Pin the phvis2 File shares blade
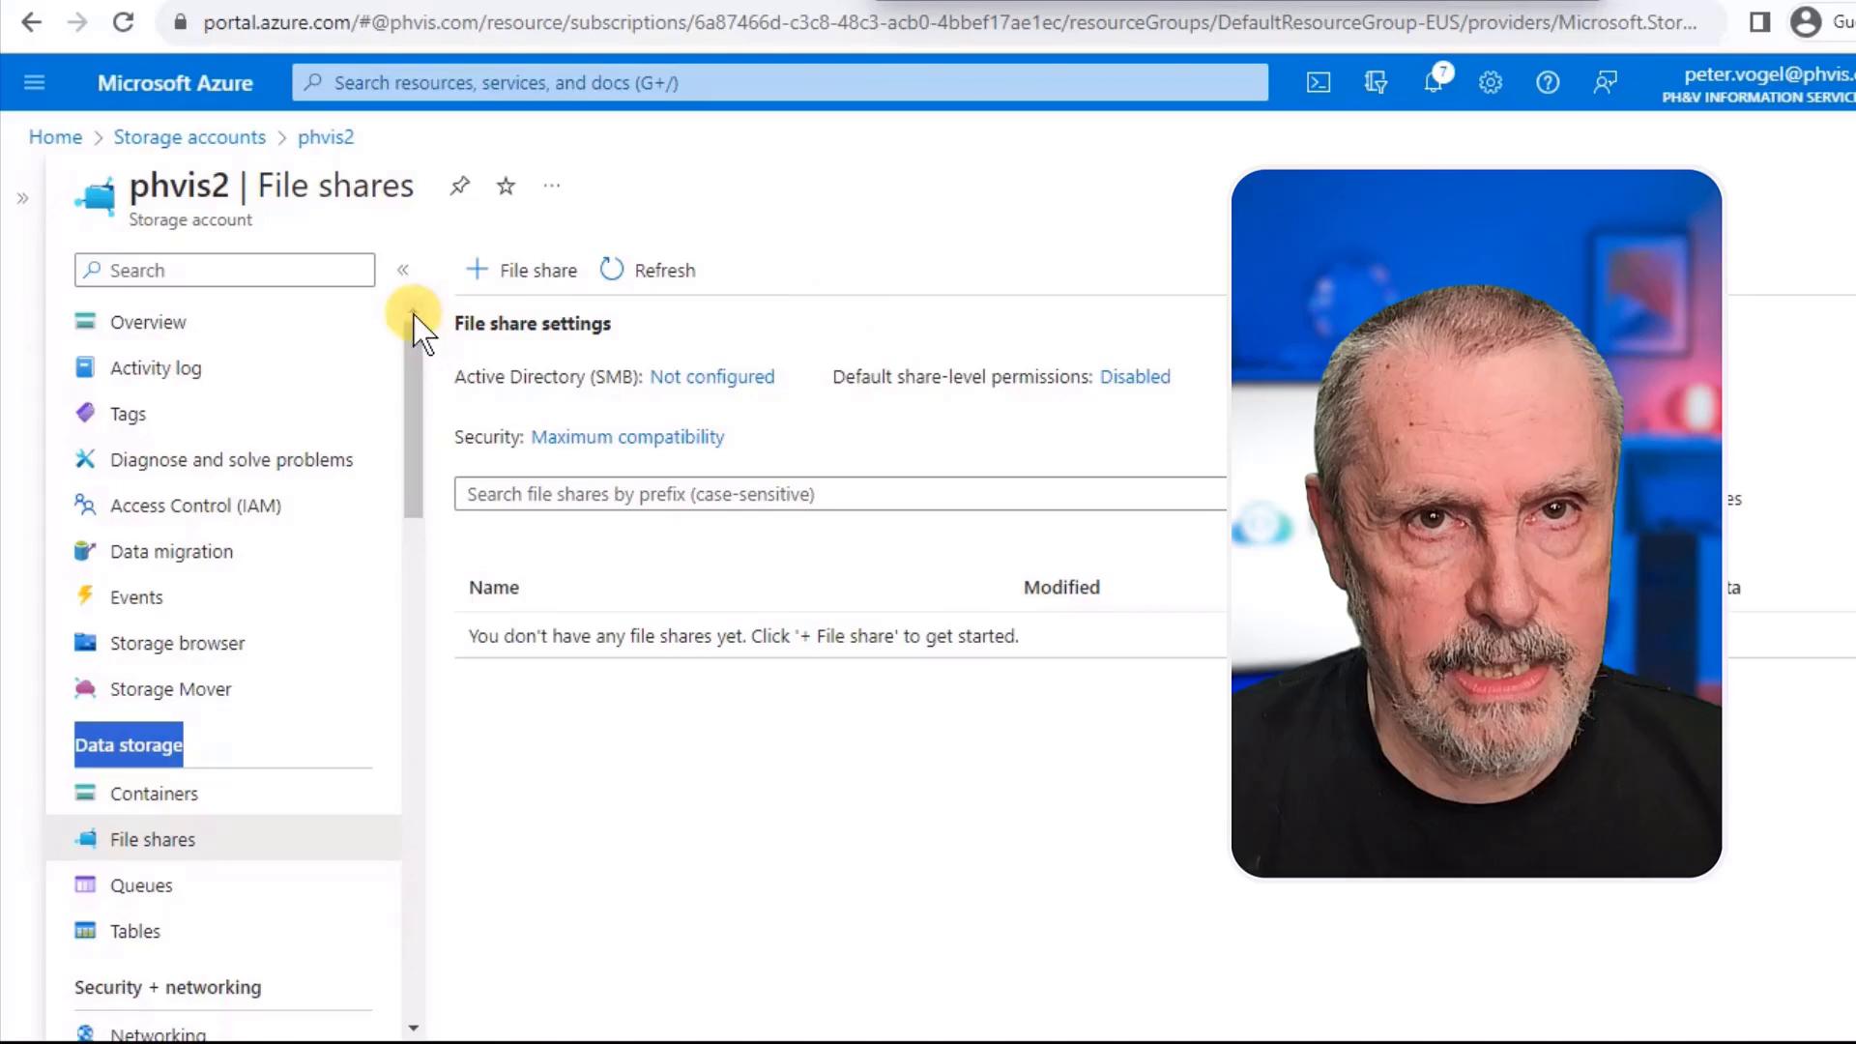The height and width of the screenshot is (1044, 1856). pyautogui.click(x=460, y=186)
